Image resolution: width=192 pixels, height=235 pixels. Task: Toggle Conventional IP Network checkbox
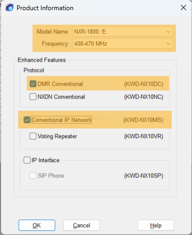[x=27, y=120]
